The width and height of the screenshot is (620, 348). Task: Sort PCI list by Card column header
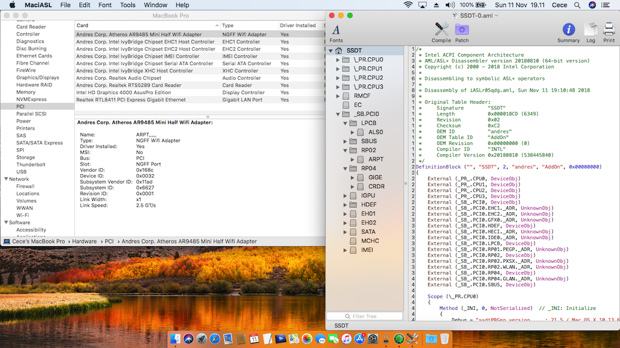click(x=147, y=25)
